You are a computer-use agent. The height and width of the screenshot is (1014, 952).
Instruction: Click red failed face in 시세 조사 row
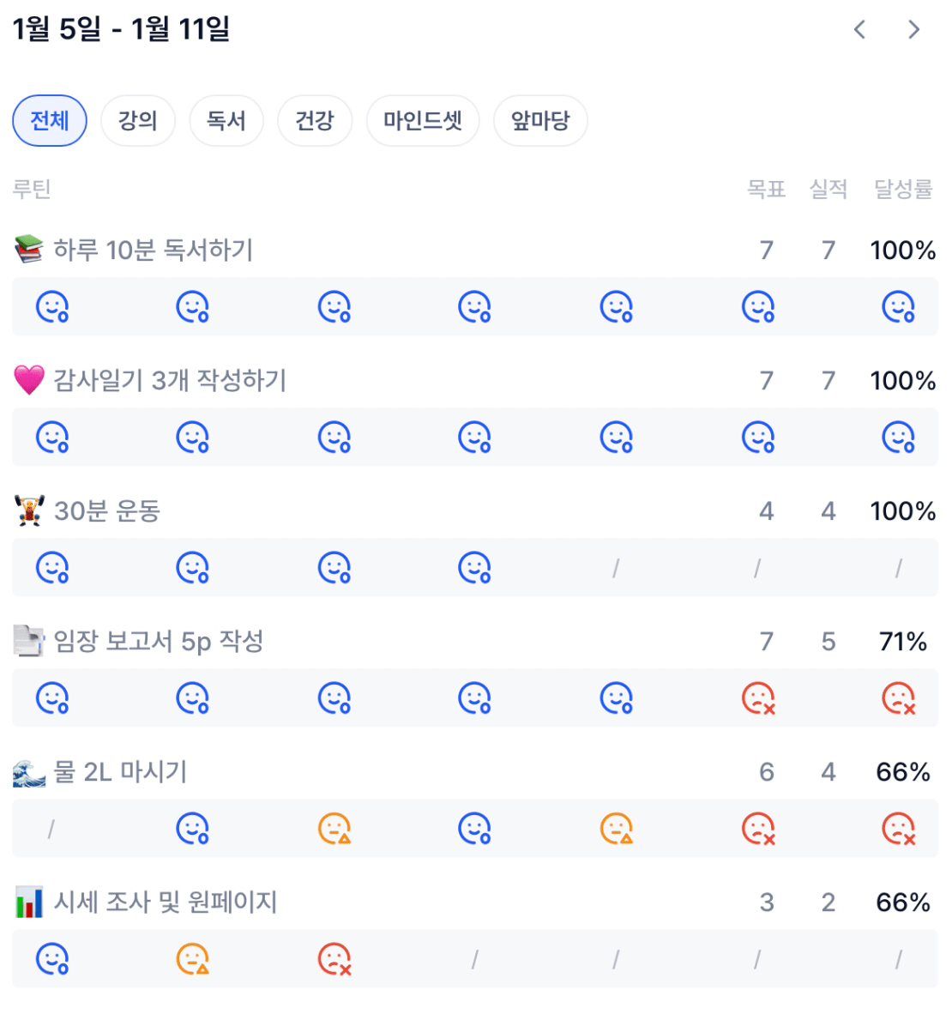tap(334, 959)
